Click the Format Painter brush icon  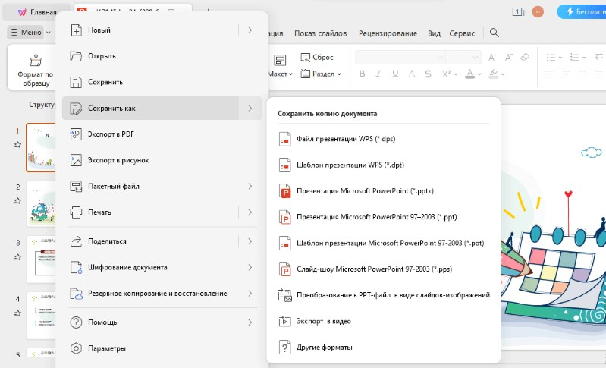tap(36, 60)
